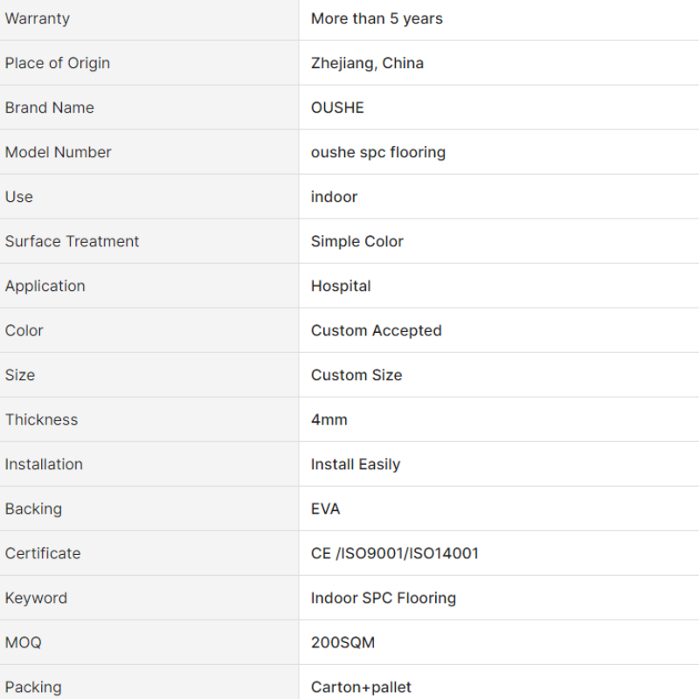Click the 'Zhejiang, China' origin value

coord(367,63)
